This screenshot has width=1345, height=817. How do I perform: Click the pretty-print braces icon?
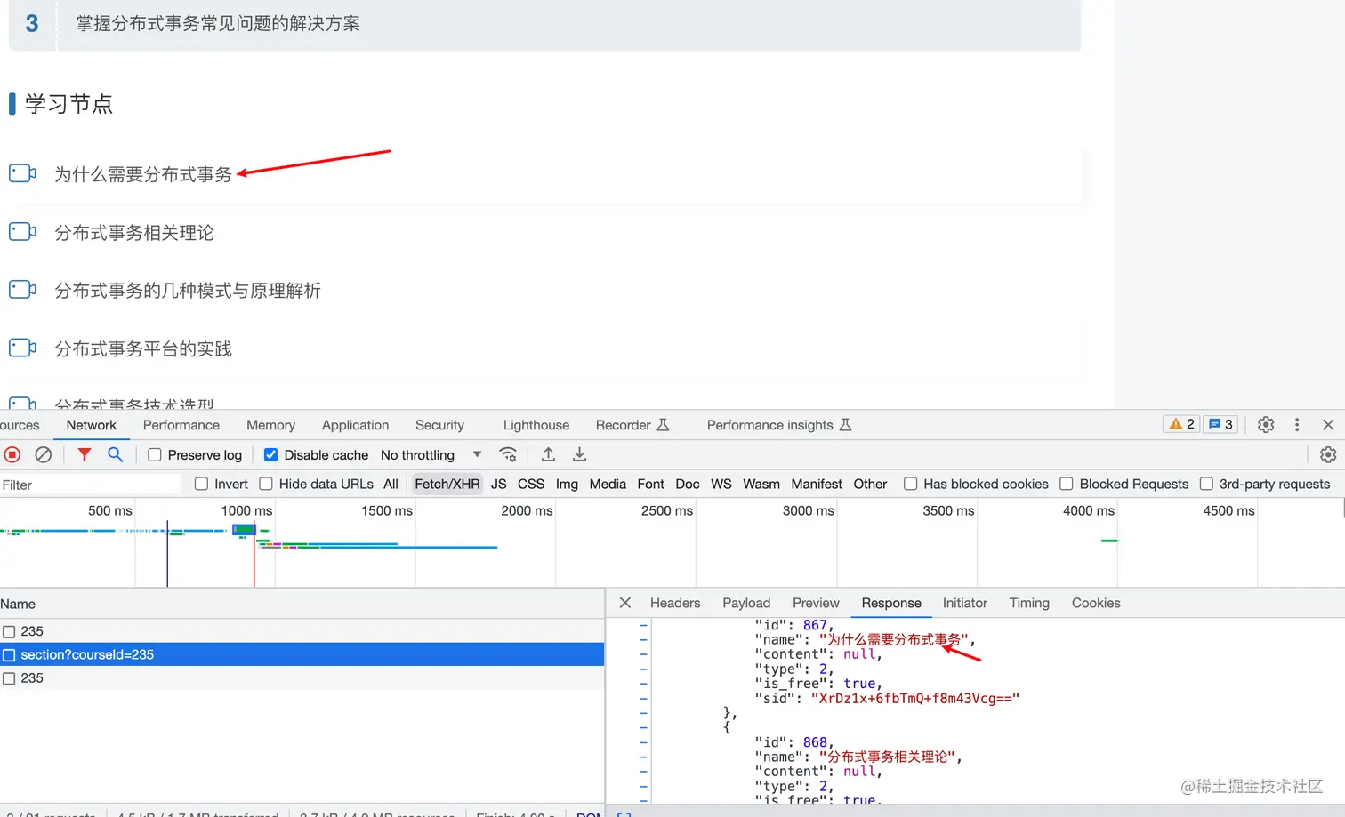[624, 813]
